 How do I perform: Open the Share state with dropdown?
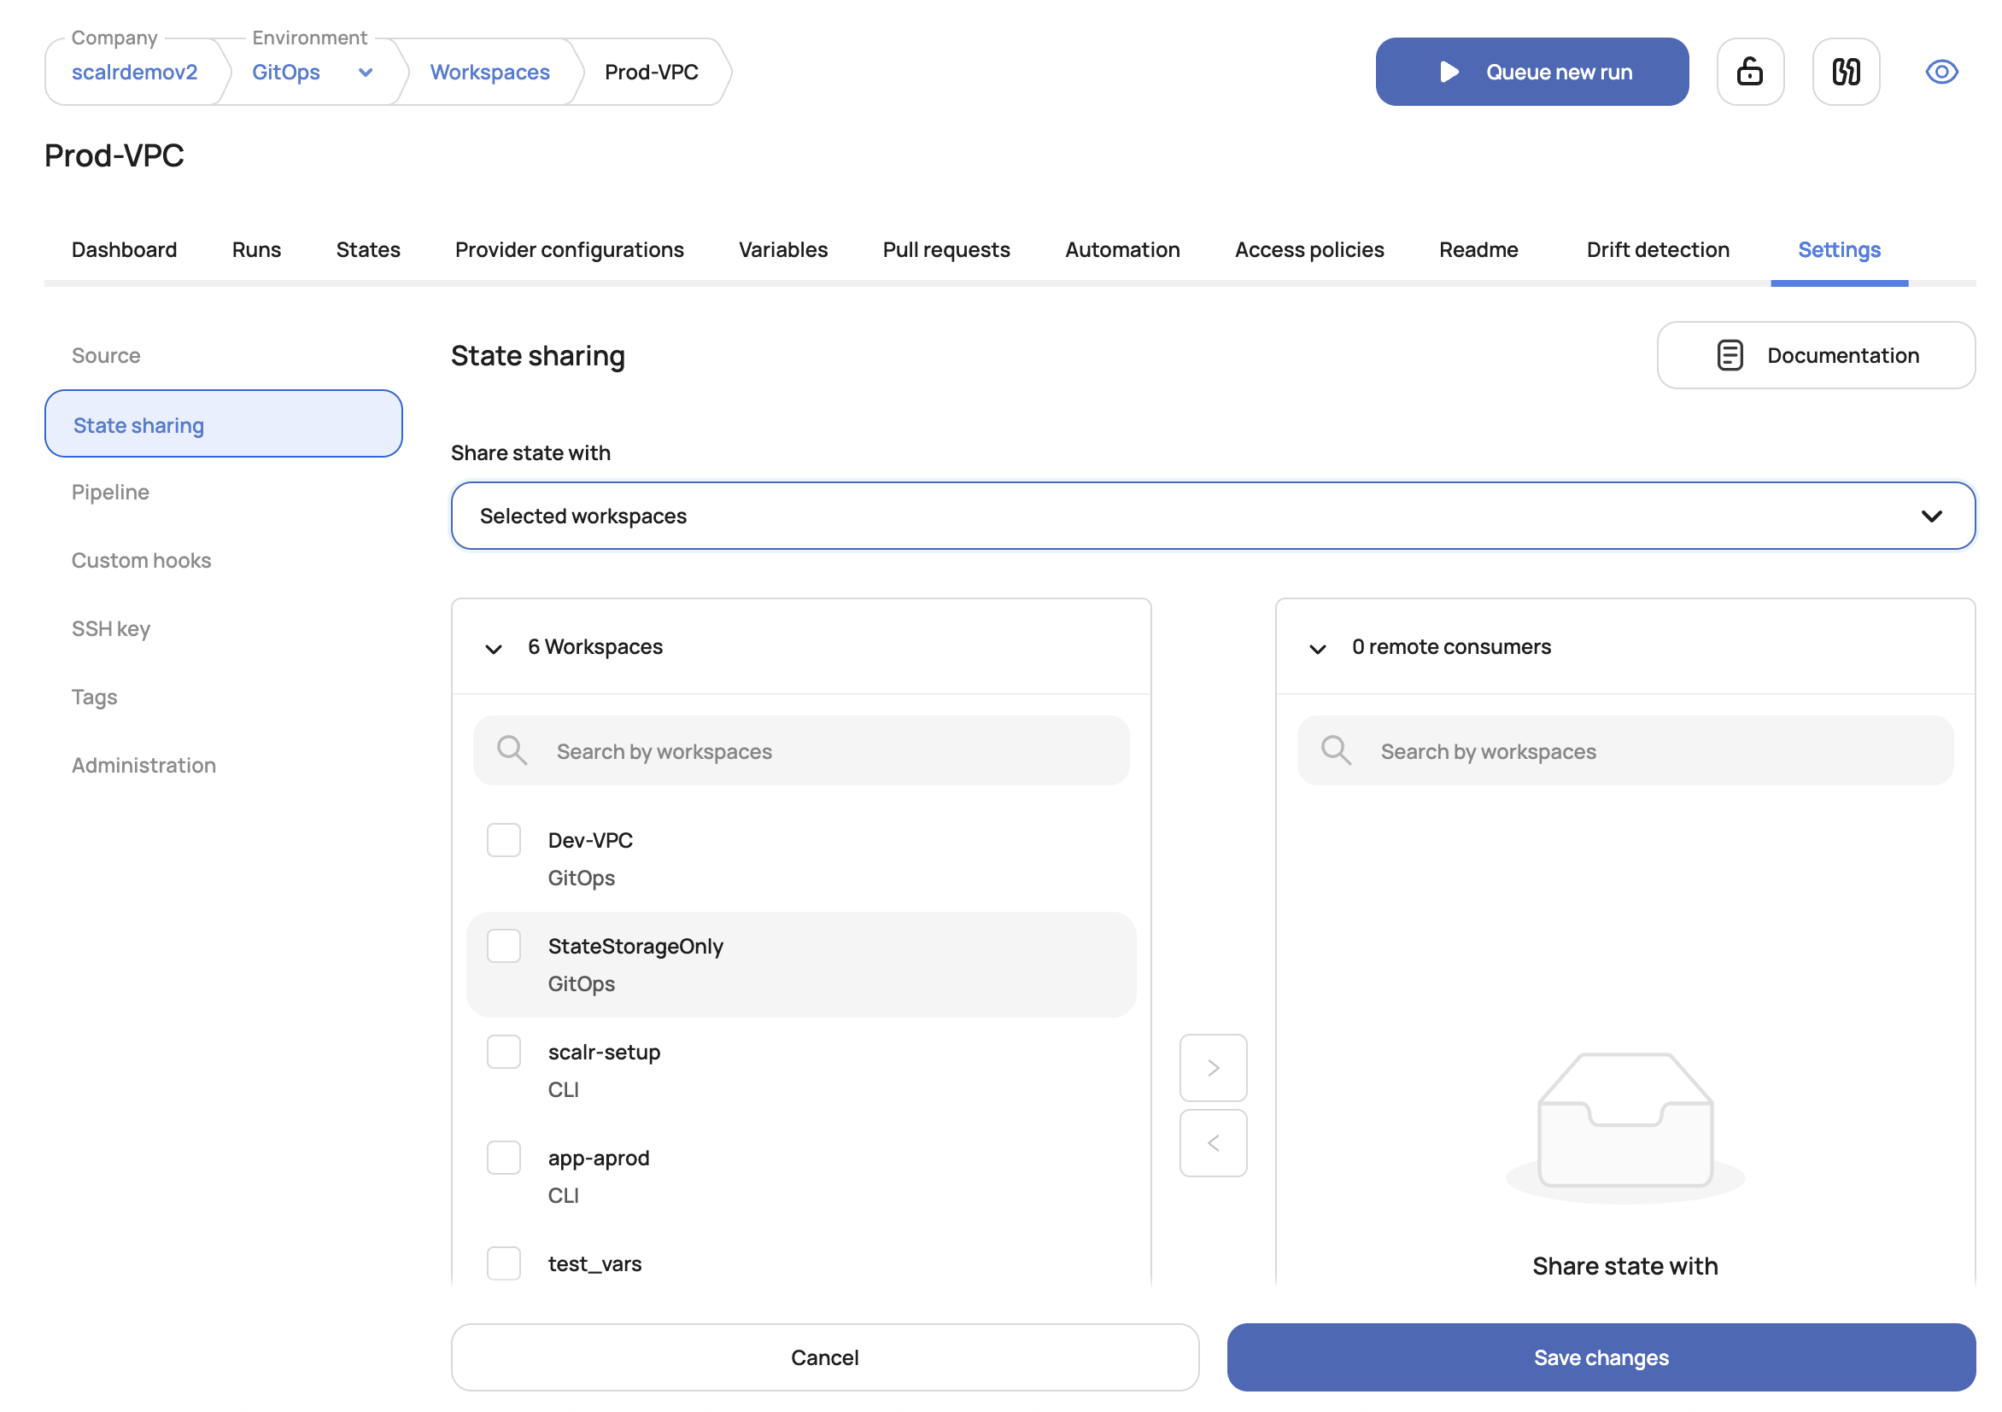1212,515
